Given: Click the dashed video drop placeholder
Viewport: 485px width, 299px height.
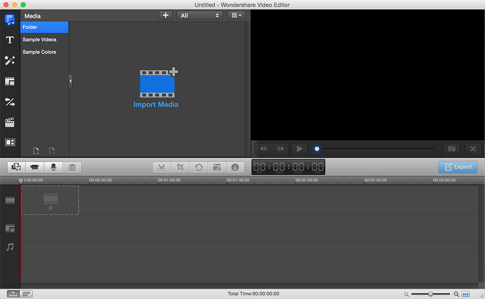Looking at the screenshot, I should click(50, 200).
